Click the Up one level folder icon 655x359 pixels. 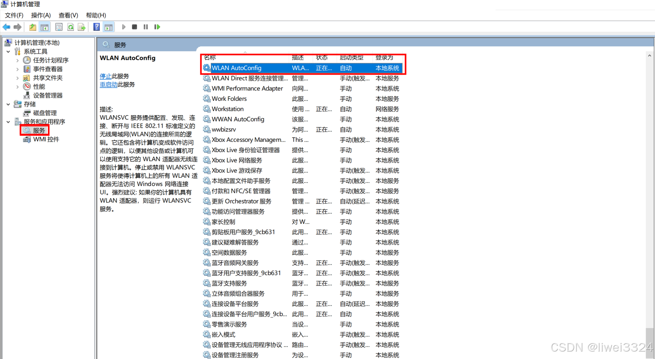(33, 27)
